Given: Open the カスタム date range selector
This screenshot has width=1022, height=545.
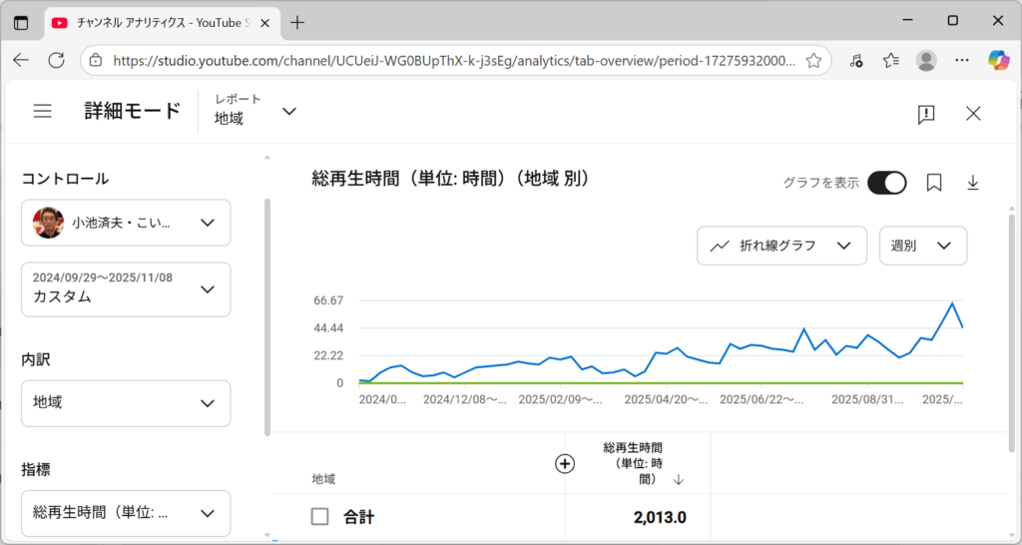Looking at the screenshot, I should (x=126, y=288).
